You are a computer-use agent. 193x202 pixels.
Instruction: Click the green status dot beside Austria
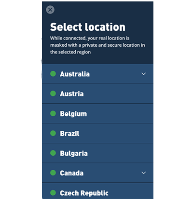[x=53, y=94]
